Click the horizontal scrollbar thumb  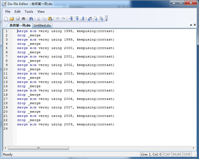[38, 148]
